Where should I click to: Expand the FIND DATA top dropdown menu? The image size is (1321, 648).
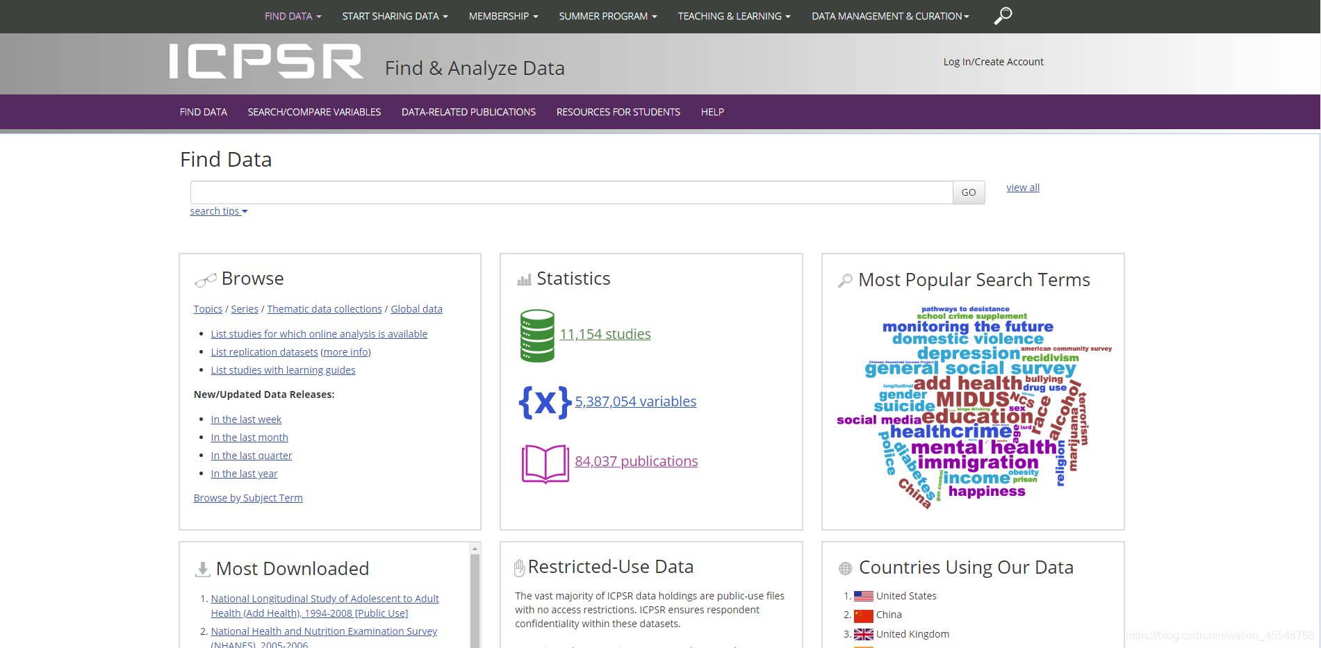[x=293, y=16]
